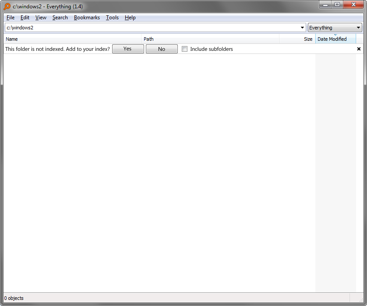
Task: Dismiss the not indexed notification bar
Action: [x=359, y=49]
